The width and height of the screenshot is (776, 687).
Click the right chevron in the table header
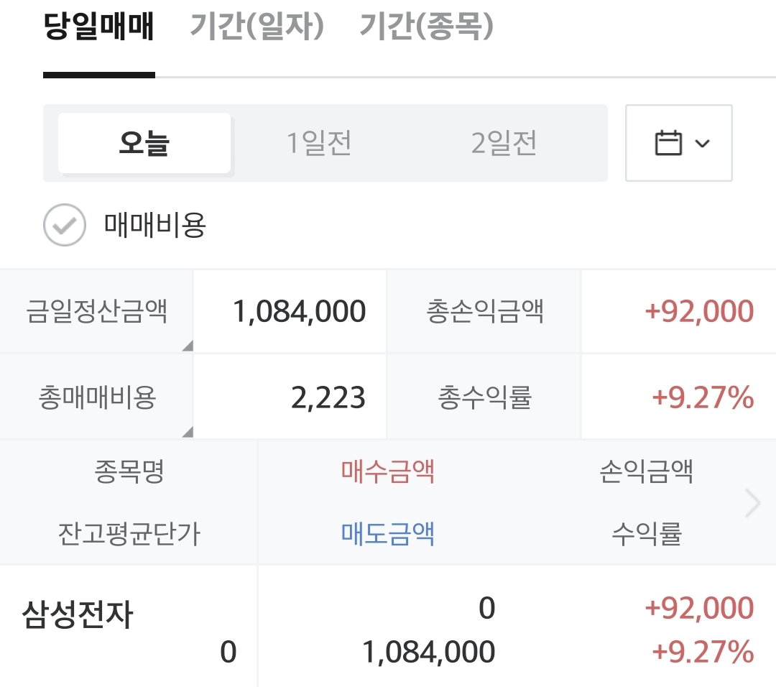click(x=753, y=503)
